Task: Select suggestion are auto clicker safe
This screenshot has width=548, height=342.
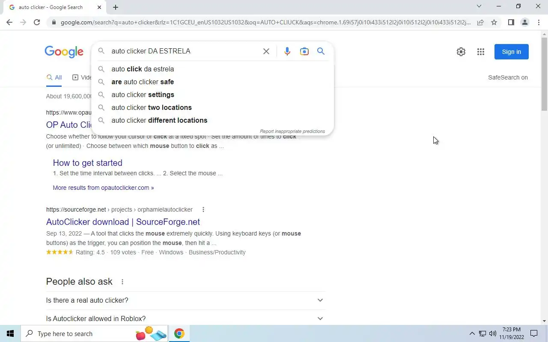Action: click(x=212, y=82)
